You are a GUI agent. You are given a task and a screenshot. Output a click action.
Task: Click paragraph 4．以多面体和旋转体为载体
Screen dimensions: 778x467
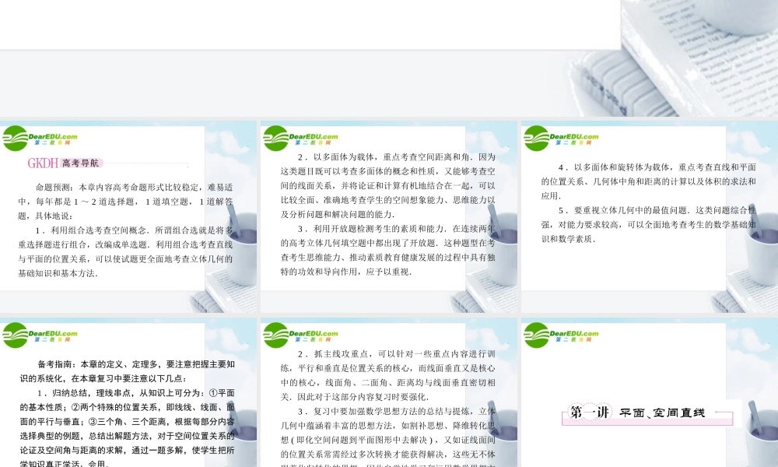click(649, 181)
